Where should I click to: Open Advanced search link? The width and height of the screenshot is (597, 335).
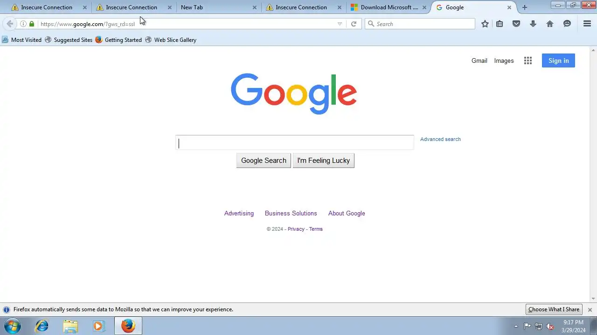point(440,139)
